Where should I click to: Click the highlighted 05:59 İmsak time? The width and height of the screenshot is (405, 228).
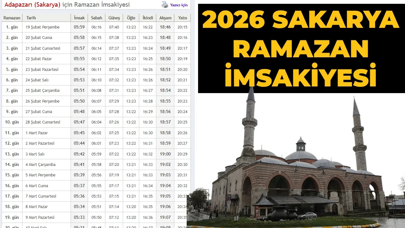(79, 27)
